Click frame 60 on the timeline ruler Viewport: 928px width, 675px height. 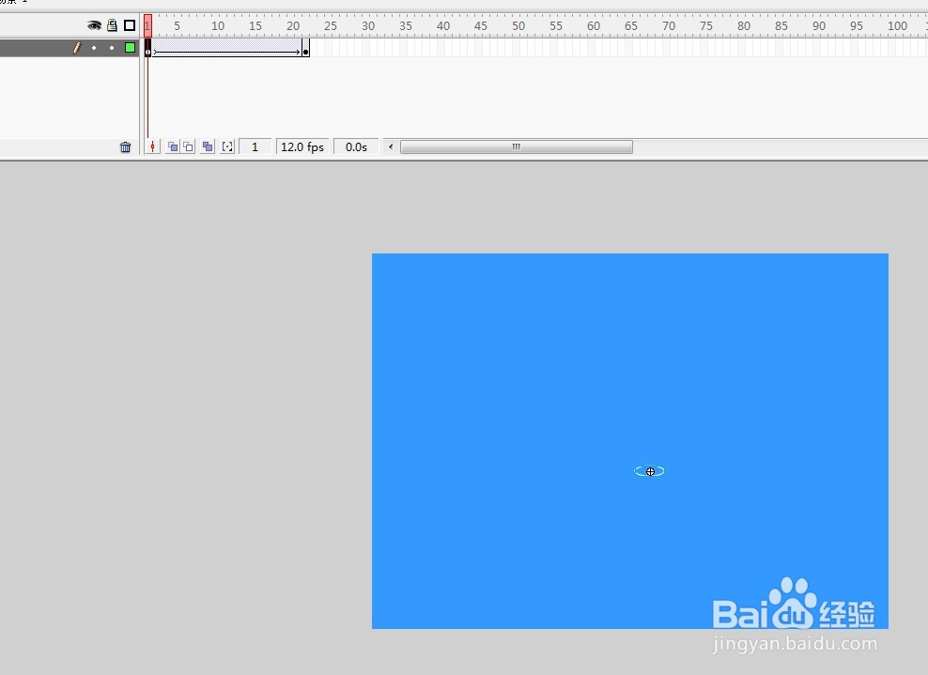594,26
